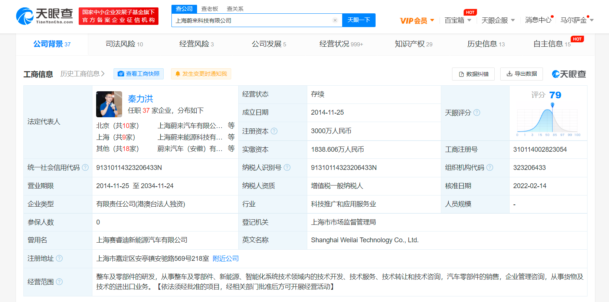609x302 pixels.
Task: Expand the 天眼企服 dropdown
Action: point(498,20)
